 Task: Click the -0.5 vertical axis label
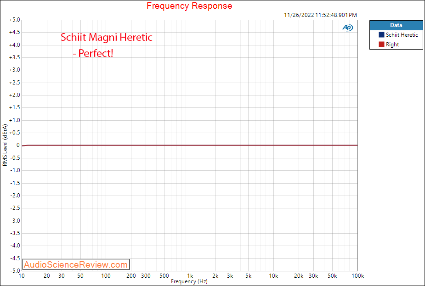tap(15, 158)
